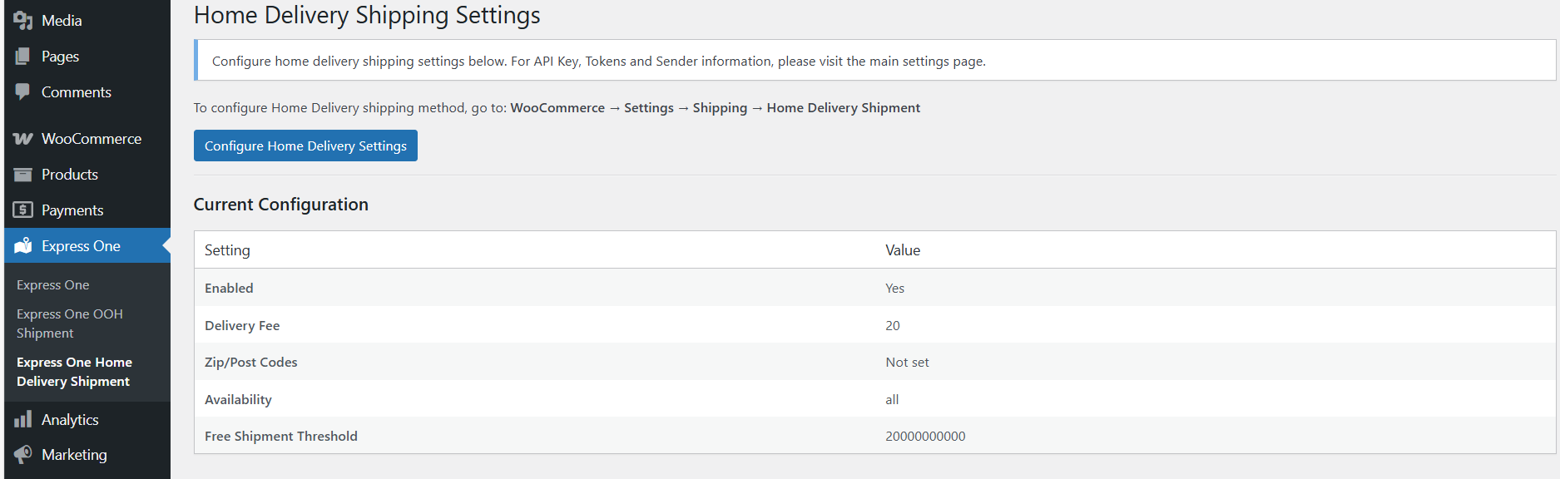The height and width of the screenshot is (479, 1560).
Task: Click the WooCommerce W icon
Action: point(24,138)
